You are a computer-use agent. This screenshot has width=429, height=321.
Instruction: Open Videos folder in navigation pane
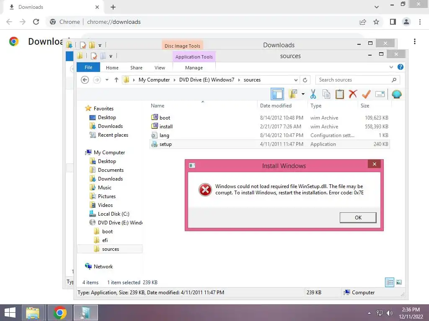105,205
